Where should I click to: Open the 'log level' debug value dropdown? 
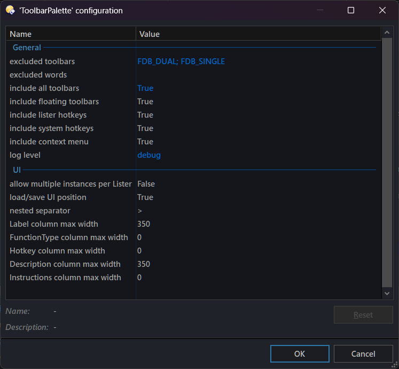click(x=149, y=155)
